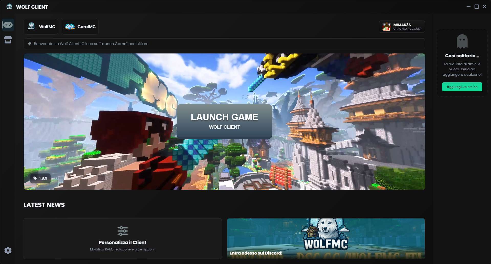The height and width of the screenshot is (264, 491).
Task: Click the Wolf Client logo in title bar
Action: [x=9, y=7]
